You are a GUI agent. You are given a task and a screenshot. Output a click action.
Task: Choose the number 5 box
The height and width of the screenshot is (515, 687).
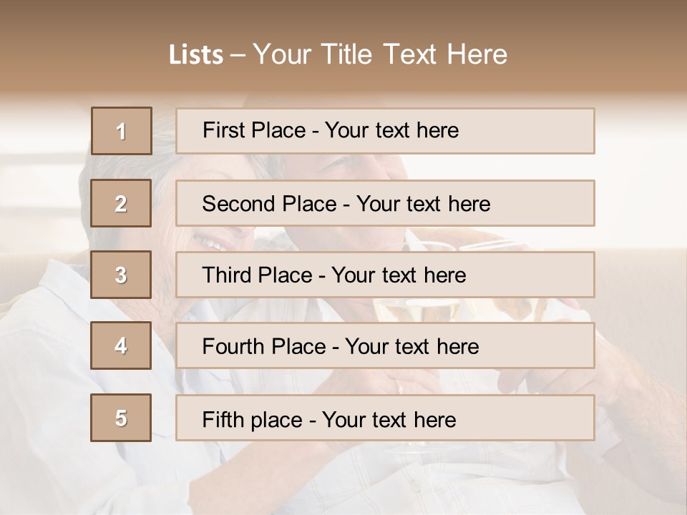point(121,418)
